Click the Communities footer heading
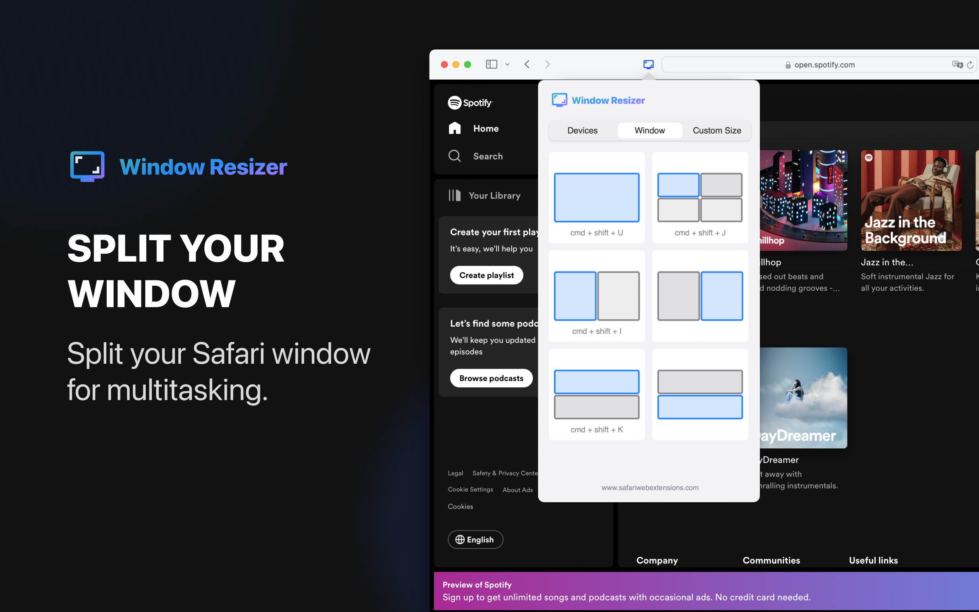The height and width of the screenshot is (612, 979). pyautogui.click(x=771, y=560)
